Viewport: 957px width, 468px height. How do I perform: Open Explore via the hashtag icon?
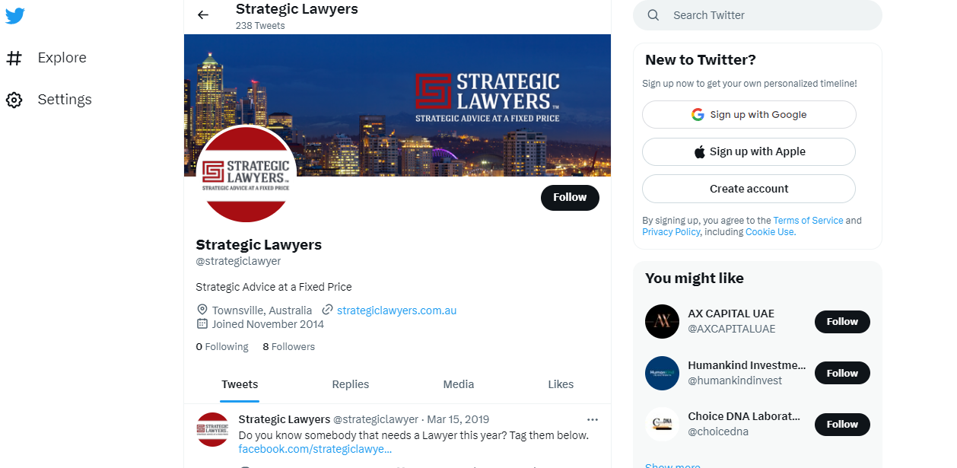tap(14, 58)
